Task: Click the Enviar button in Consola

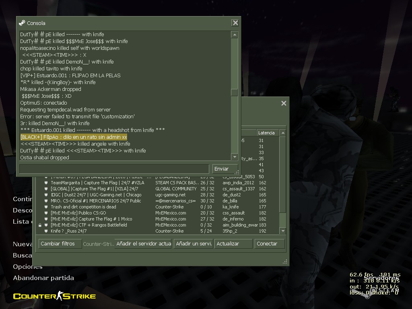Action: click(225, 169)
